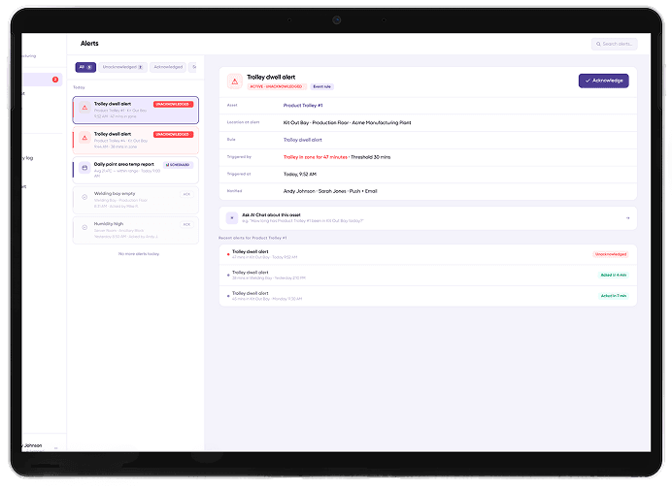This screenshot has height=489, width=672.
Task: Click the arrow on Ask AI Chat row
Action: [628, 218]
